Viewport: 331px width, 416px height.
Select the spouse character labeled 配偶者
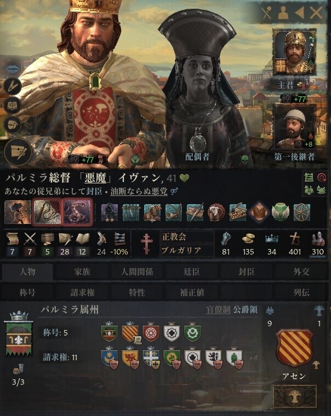click(201, 88)
